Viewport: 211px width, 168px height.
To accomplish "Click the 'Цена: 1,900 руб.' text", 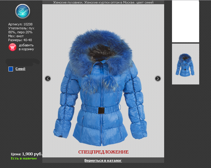I will (27, 154).
